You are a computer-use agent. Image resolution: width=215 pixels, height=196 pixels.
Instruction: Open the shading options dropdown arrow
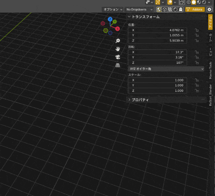pos(209,3)
